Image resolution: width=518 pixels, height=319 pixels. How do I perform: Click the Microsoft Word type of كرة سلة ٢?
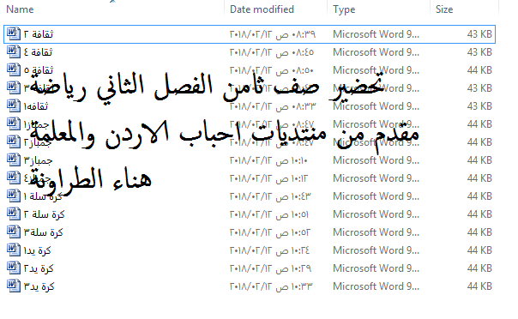coord(376,214)
